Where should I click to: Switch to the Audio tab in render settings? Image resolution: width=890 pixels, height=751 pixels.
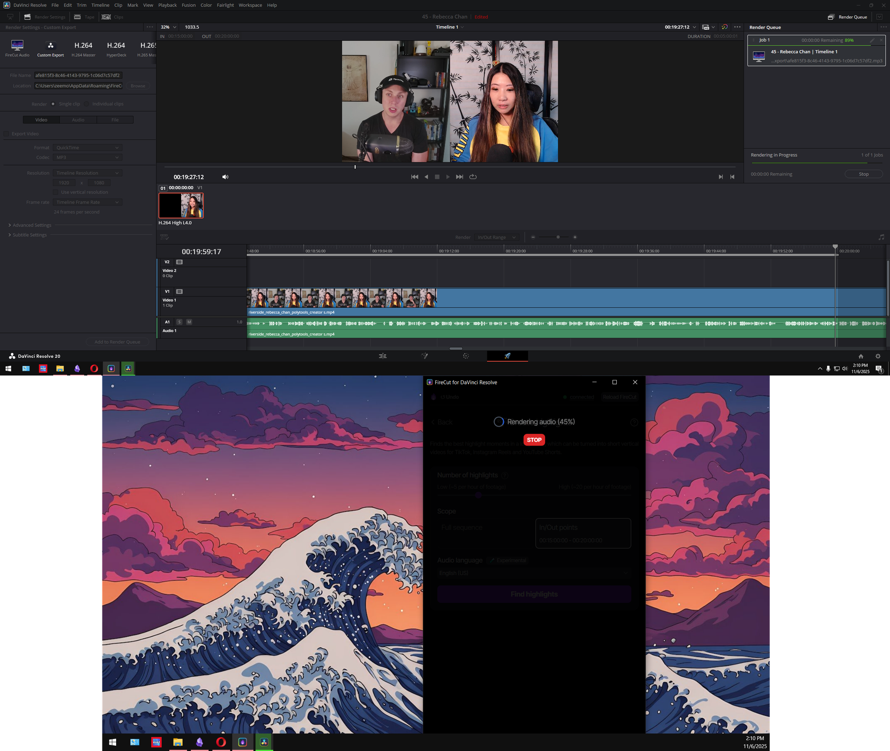78,120
